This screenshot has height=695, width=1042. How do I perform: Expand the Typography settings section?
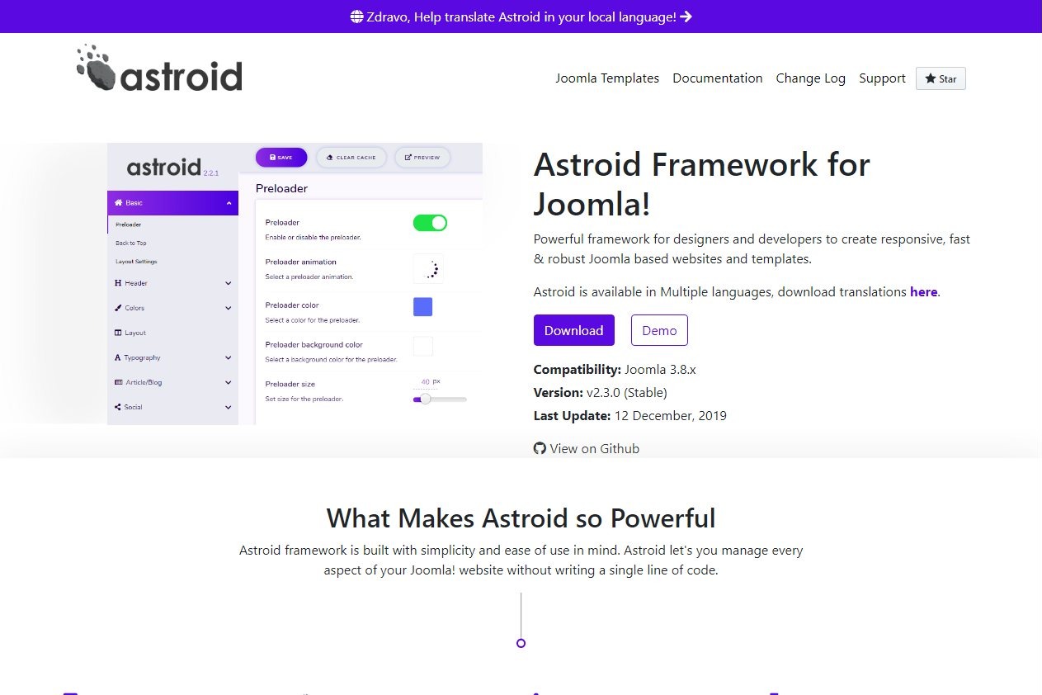[229, 357]
